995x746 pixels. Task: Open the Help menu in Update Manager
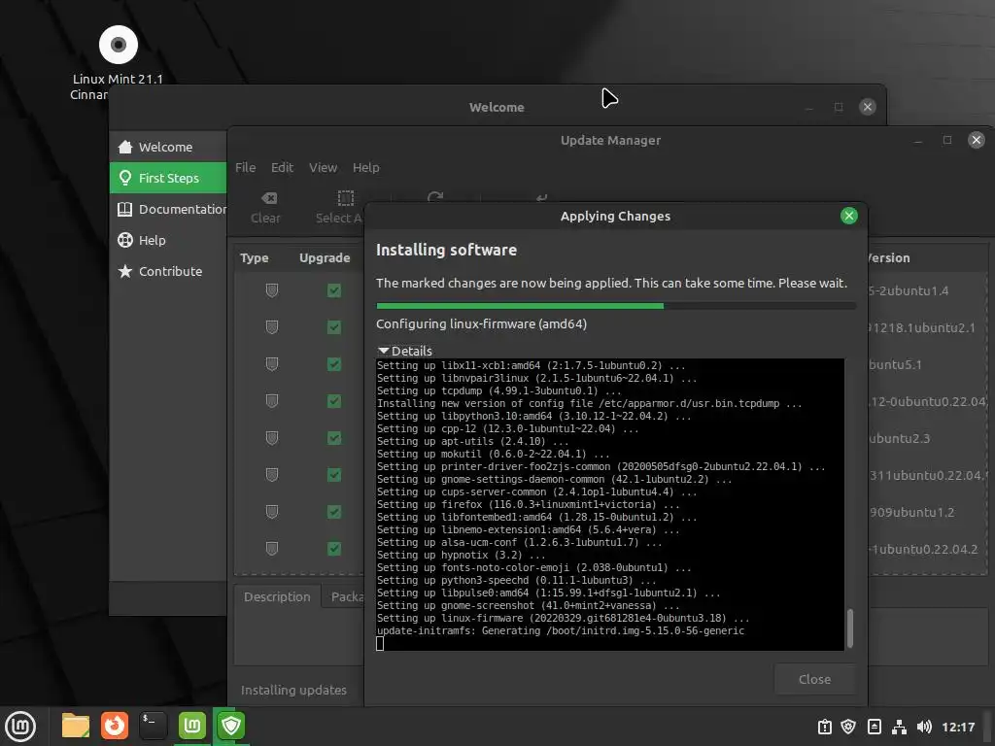coord(365,167)
